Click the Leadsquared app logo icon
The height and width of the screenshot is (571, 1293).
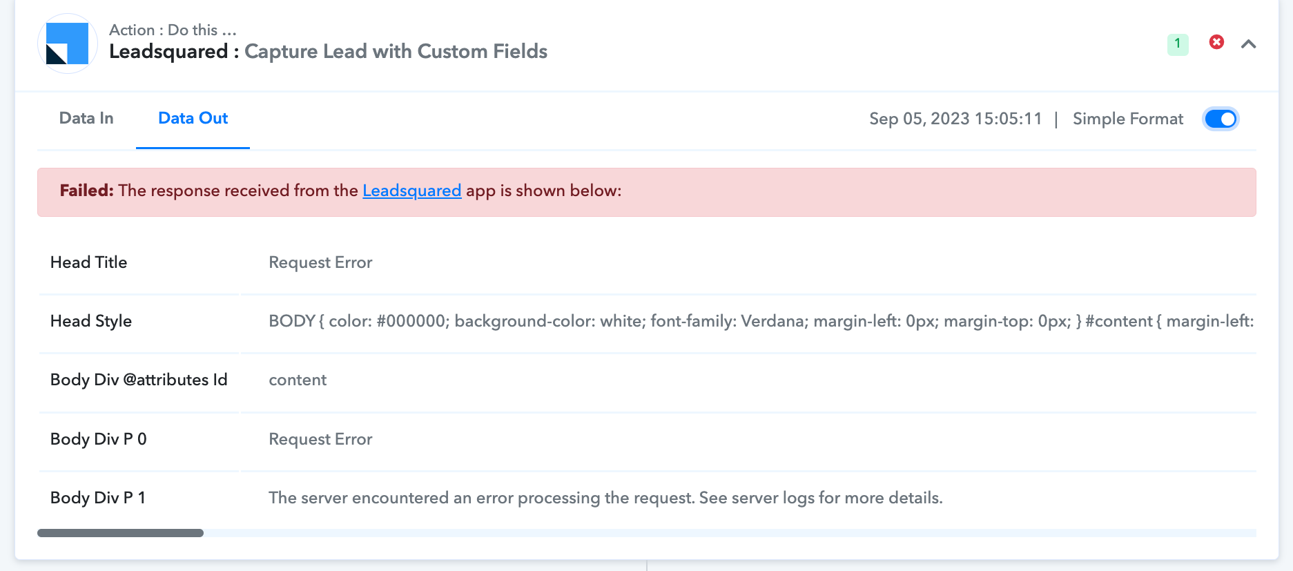[x=67, y=43]
